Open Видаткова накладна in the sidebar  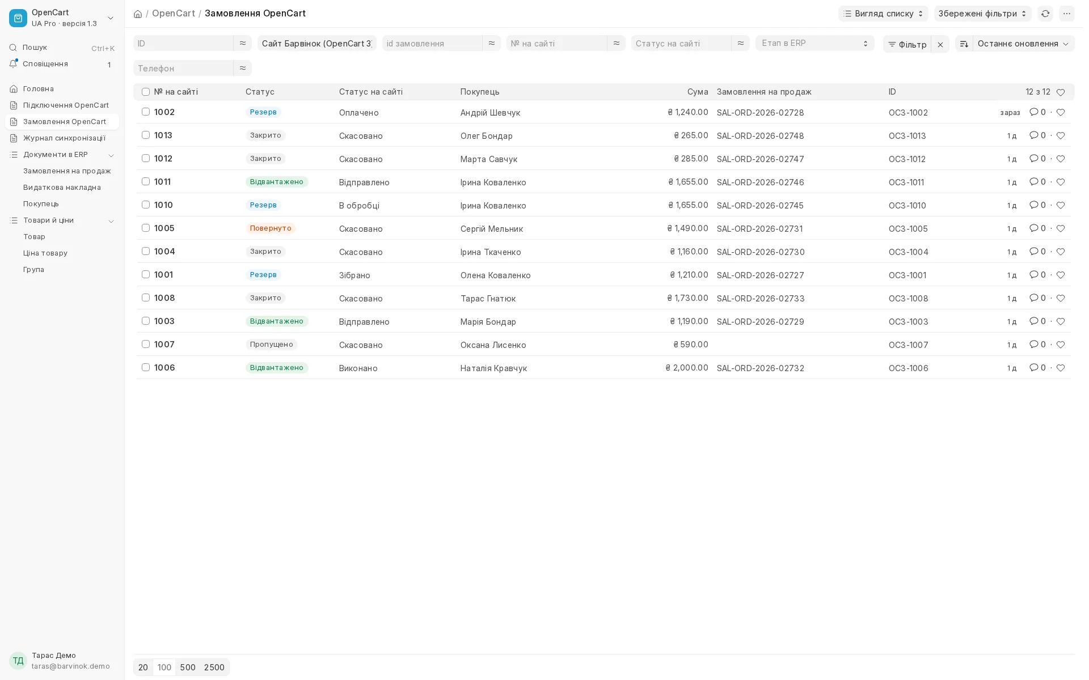pos(62,188)
